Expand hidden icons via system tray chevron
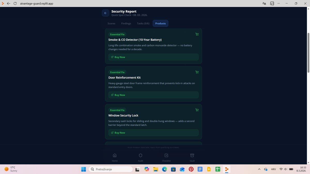 [259, 169]
